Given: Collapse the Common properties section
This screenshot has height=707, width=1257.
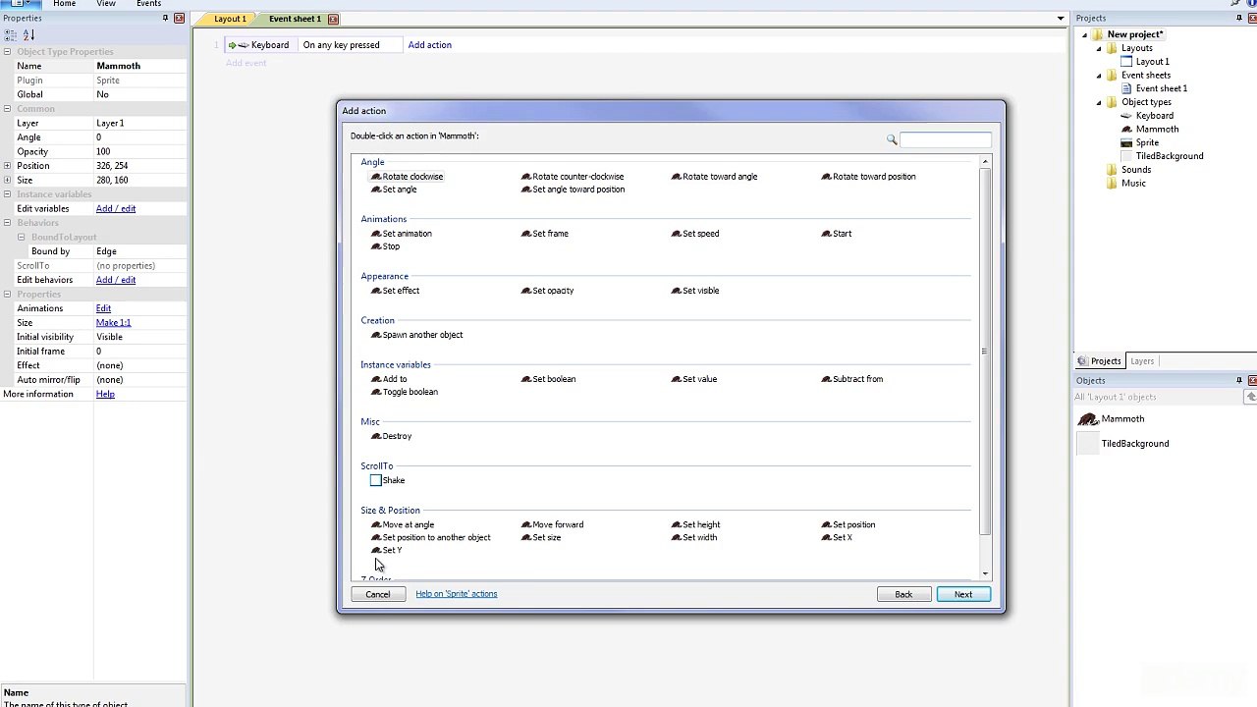Looking at the screenshot, I should coord(7,109).
